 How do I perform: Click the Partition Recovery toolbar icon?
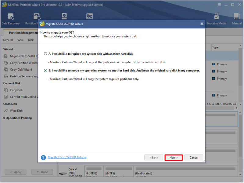click(37, 16)
